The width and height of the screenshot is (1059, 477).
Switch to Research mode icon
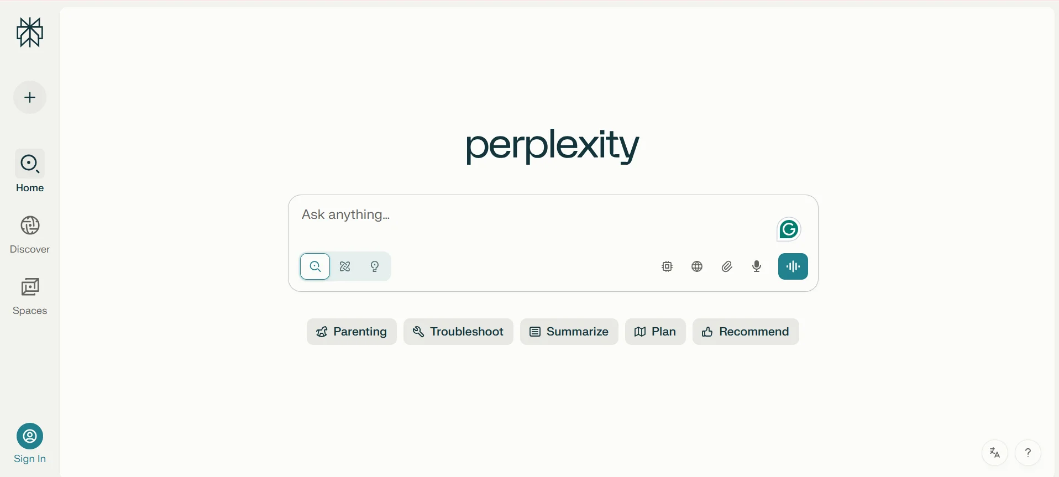[345, 266]
